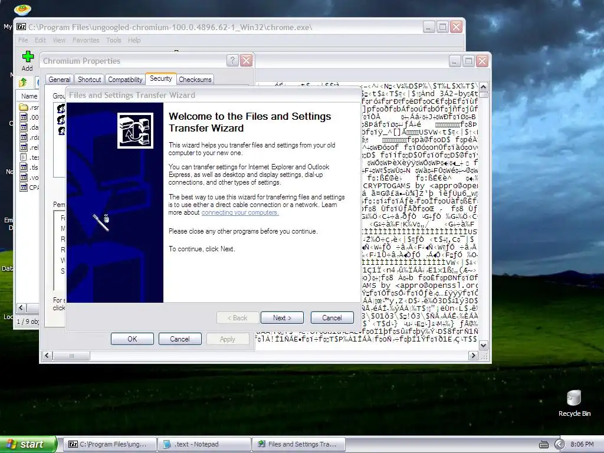This screenshot has height=453, width=604.
Task: Click Notepad vertical scrollbar up arrow
Action: [x=484, y=87]
